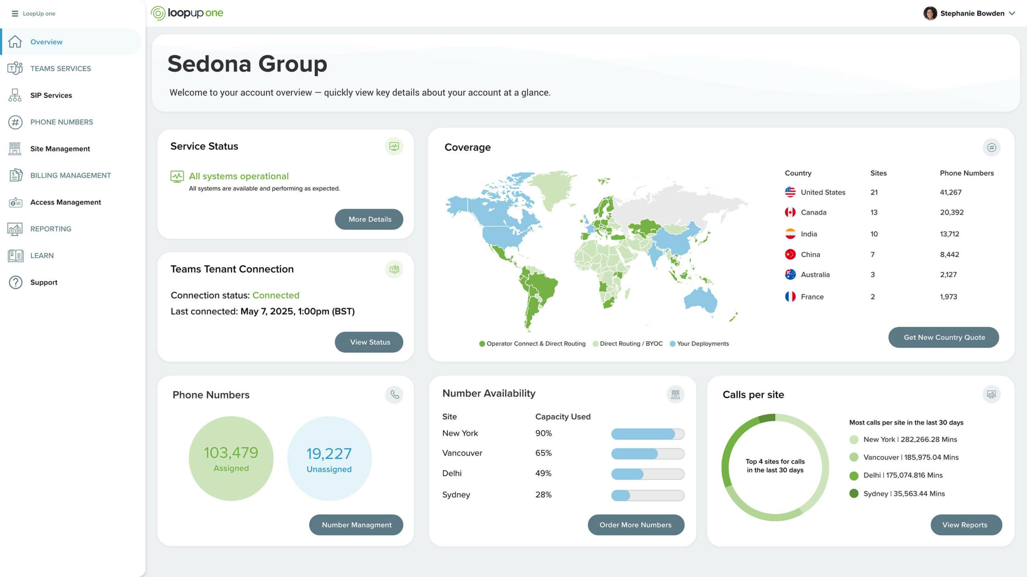Image resolution: width=1027 pixels, height=577 pixels.
Task: Click New York capacity progress bar
Action: 648,434
